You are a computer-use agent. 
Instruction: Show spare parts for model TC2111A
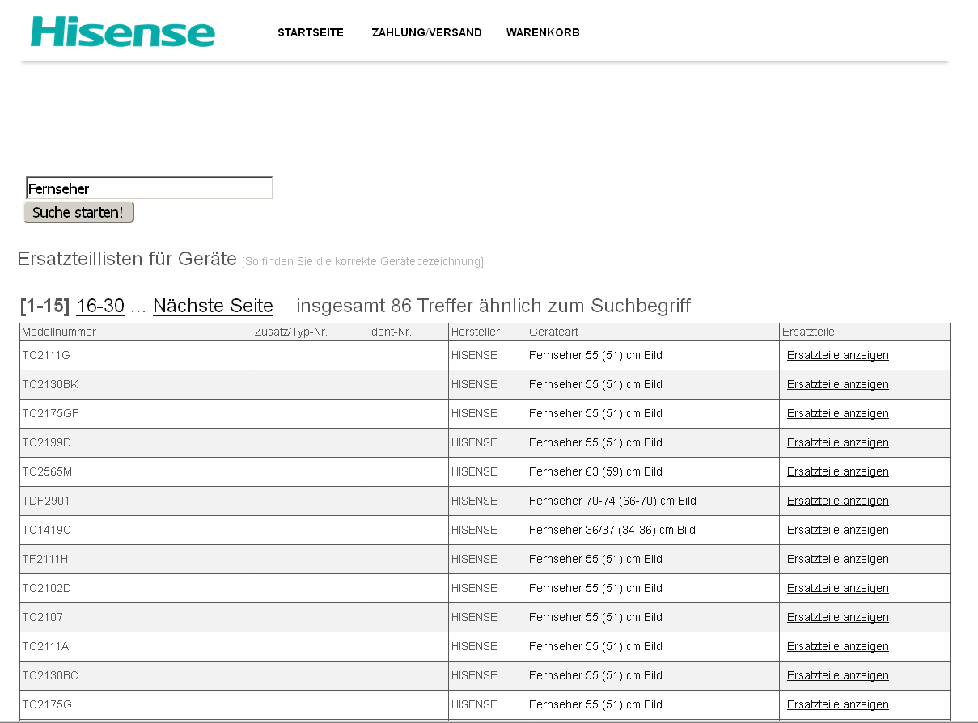pyautogui.click(x=837, y=647)
